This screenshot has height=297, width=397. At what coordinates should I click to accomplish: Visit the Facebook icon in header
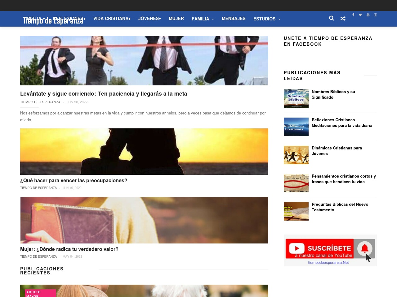353,15
